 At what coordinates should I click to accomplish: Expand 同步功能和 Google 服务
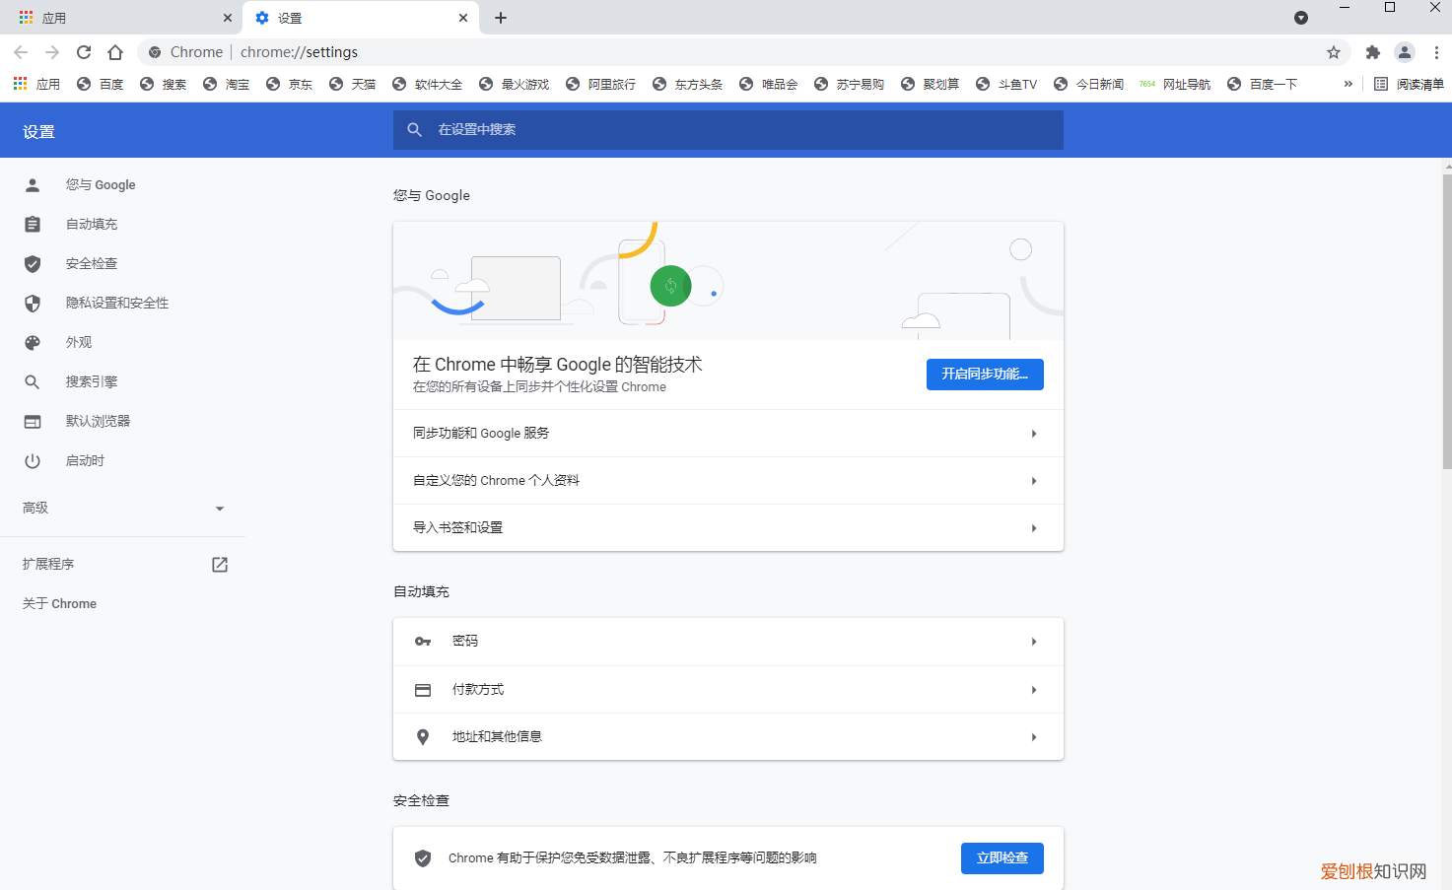(x=1033, y=433)
